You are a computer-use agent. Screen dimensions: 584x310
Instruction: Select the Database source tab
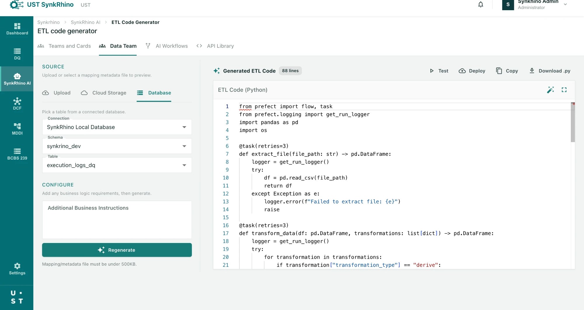tap(154, 93)
